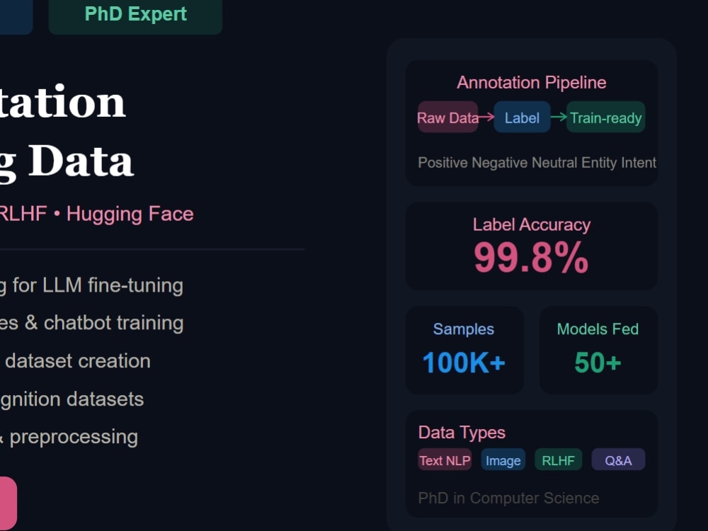
Task: Select the Raw Data pipeline chip
Action: click(x=447, y=118)
